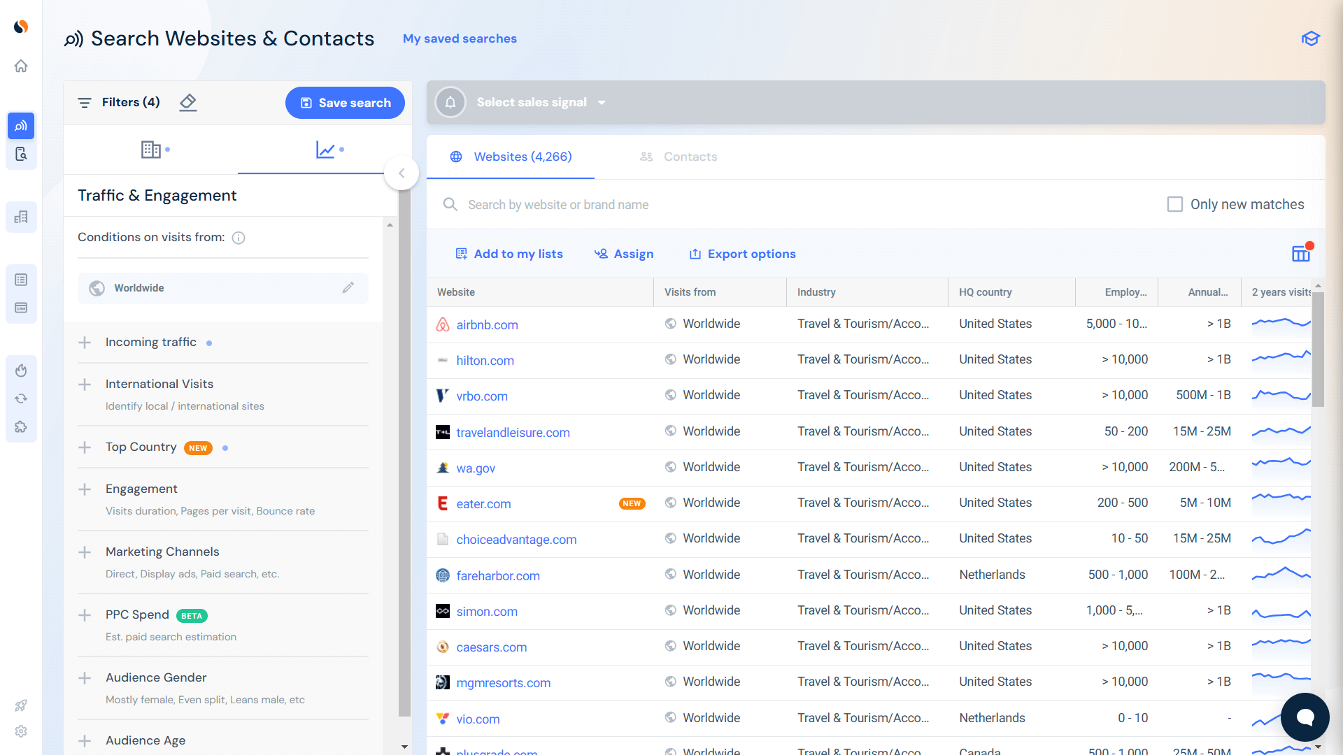Expand Engagement filter
This screenshot has height=755, width=1343.
85,489
